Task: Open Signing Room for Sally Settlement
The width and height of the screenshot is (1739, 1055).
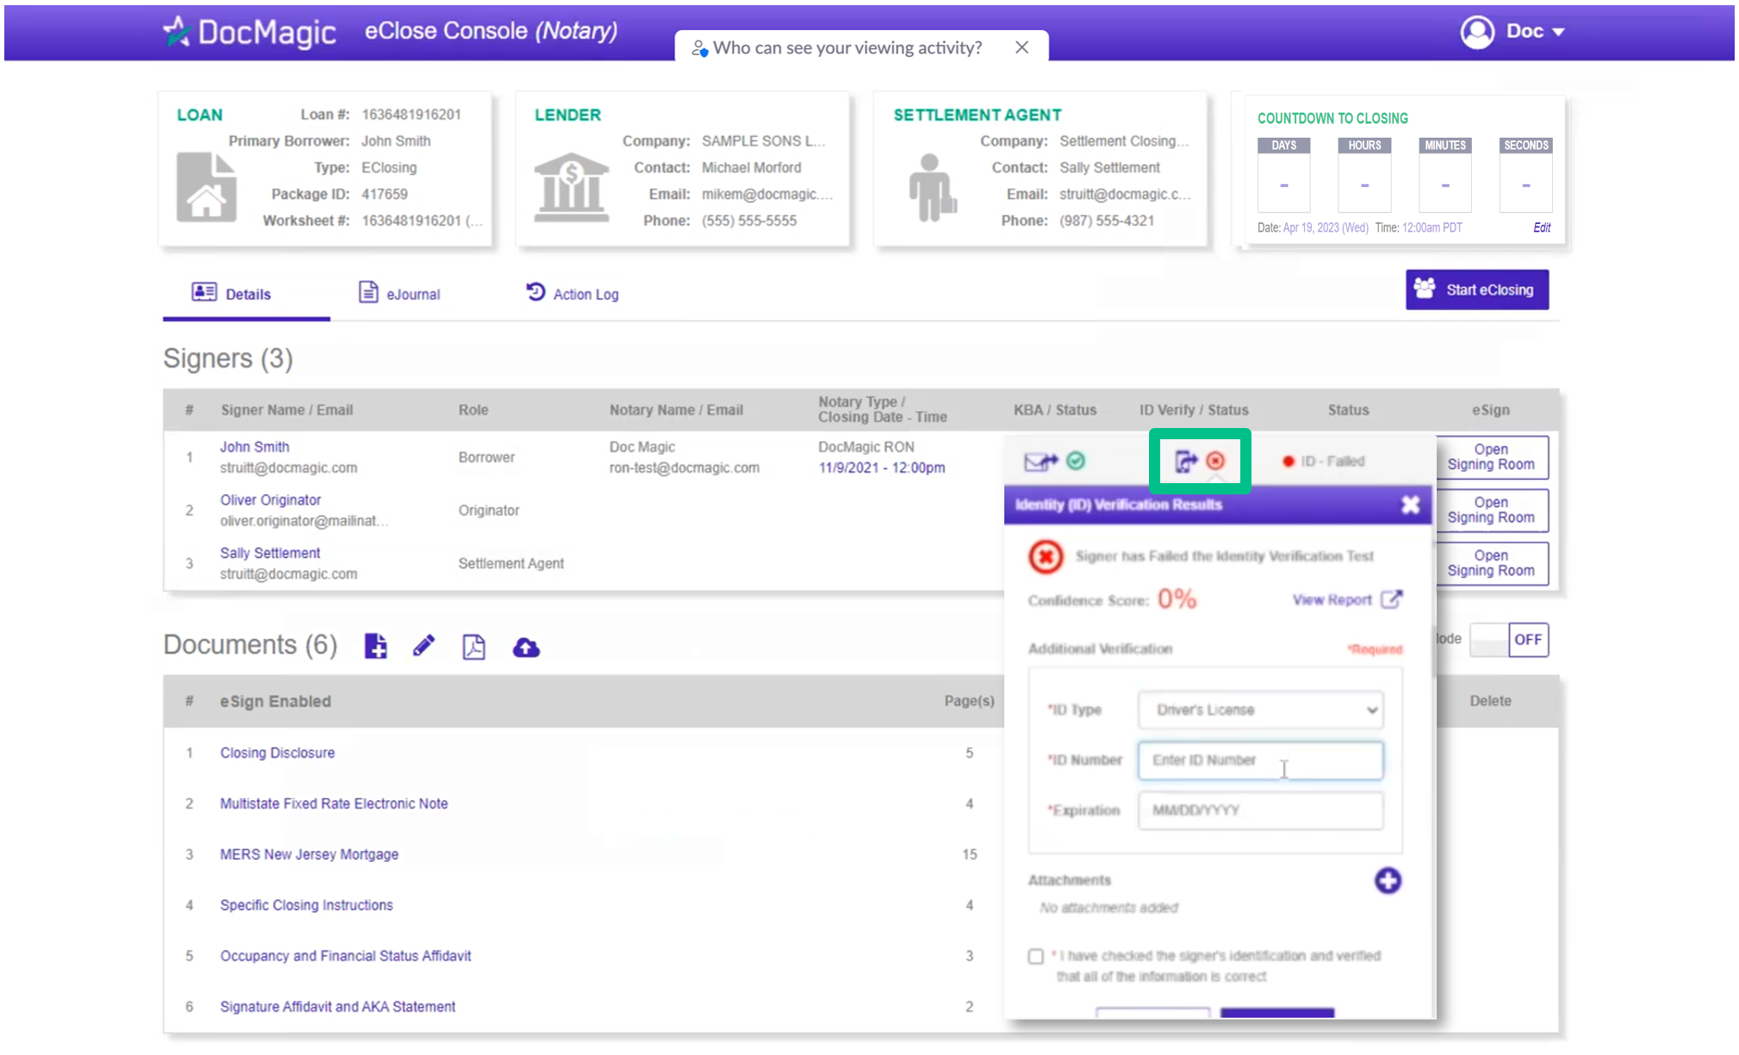Action: (x=1491, y=564)
